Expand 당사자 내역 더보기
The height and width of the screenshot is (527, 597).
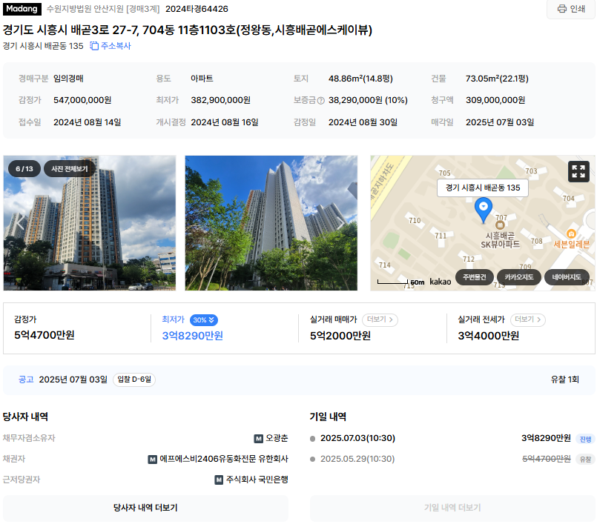coord(145,508)
